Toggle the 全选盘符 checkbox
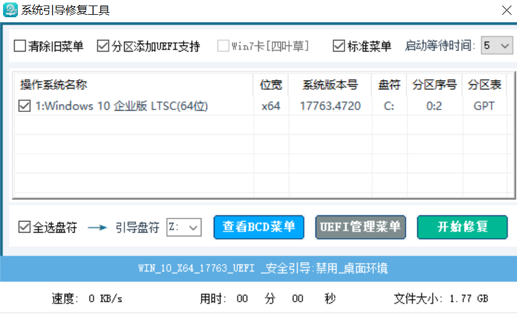 pyautogui.click(x=25, y=227)
